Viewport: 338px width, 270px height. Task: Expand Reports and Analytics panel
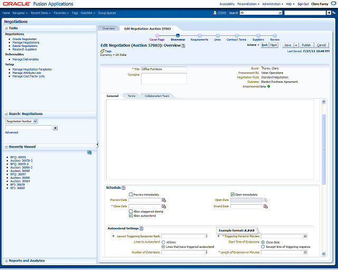point(6,261)
